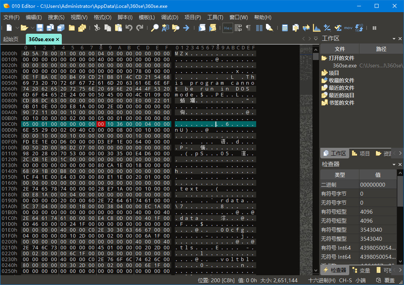Redo the last undone edit

(x=139, y=28)
